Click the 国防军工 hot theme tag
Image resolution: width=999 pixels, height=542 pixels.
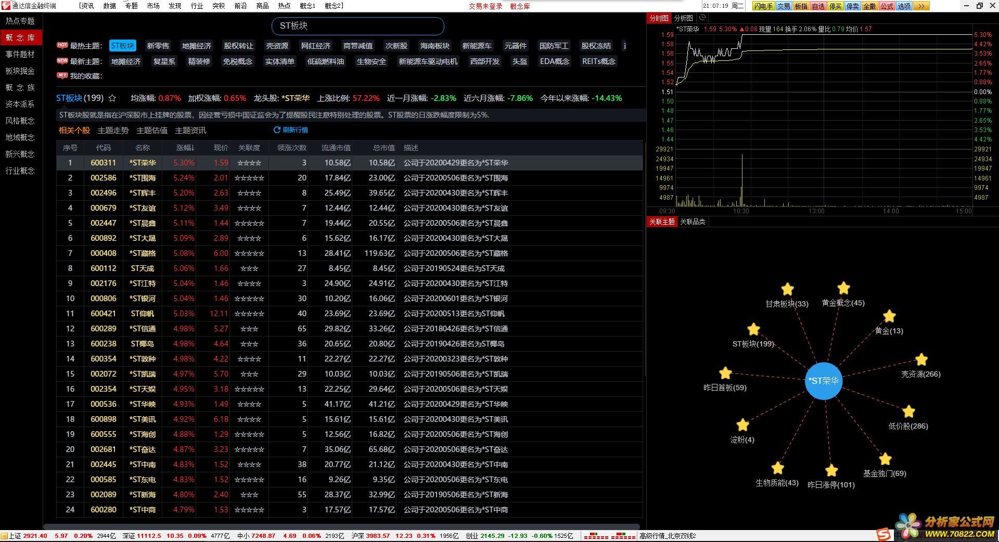tap(554, 46)
